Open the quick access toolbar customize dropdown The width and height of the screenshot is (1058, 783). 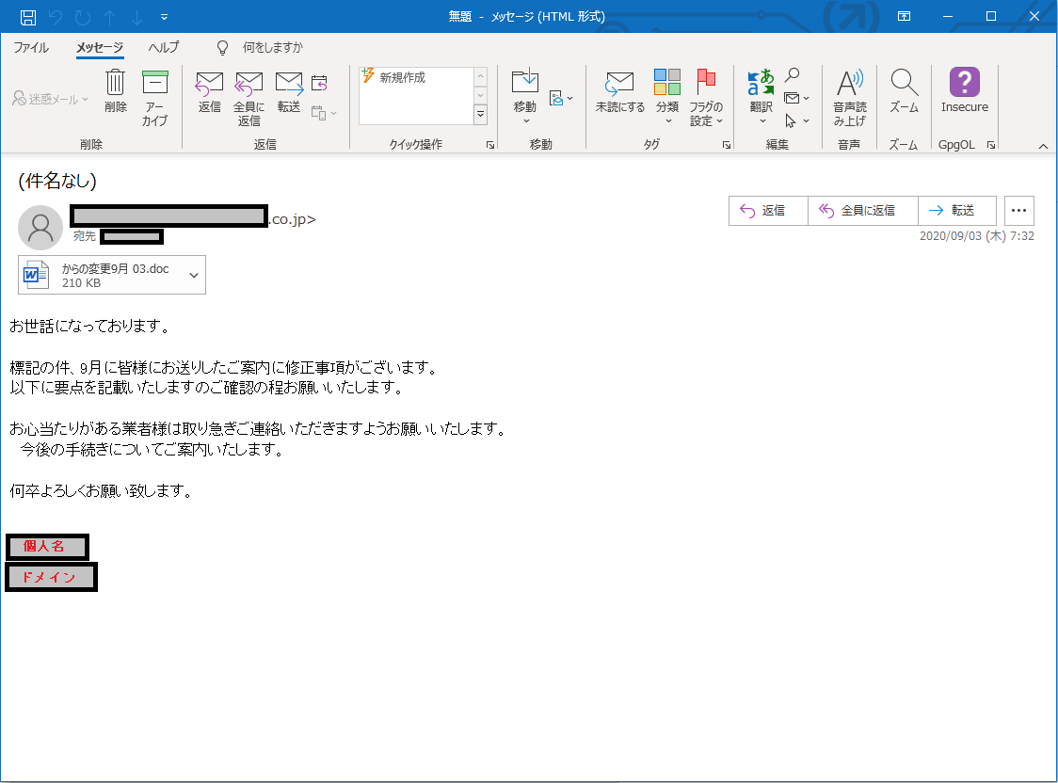tap(164, 17)
